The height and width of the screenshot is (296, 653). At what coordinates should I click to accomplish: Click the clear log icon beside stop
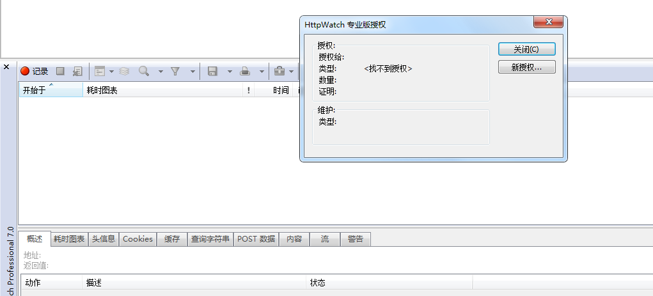[x=77, y=71]
